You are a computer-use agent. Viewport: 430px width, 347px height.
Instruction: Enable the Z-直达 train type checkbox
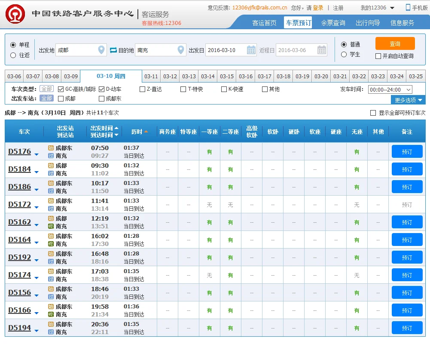pyautogui.click(x=142, y=89)
